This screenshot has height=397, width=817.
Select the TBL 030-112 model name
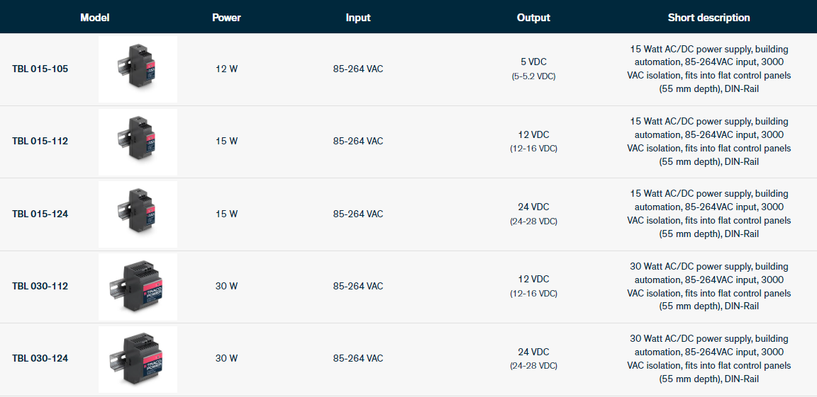click(x=40, y=286)
